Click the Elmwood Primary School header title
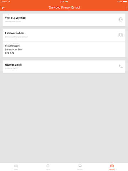128x171 pixels. click(x=64, y=7)
